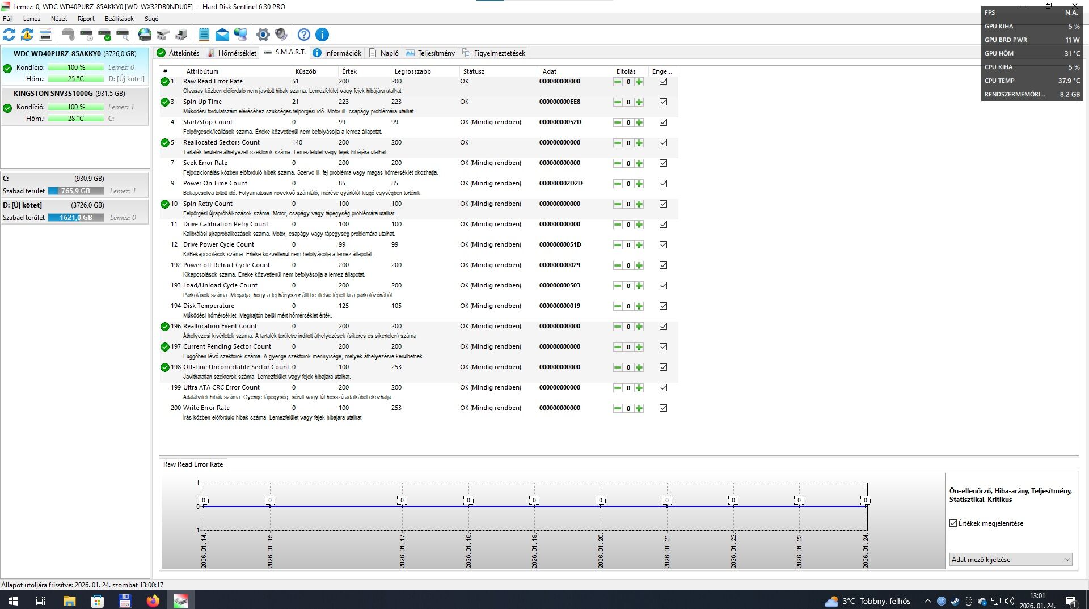
Task: Click the hard disk with magnifier icon
Action: click(x=123, y=35)
